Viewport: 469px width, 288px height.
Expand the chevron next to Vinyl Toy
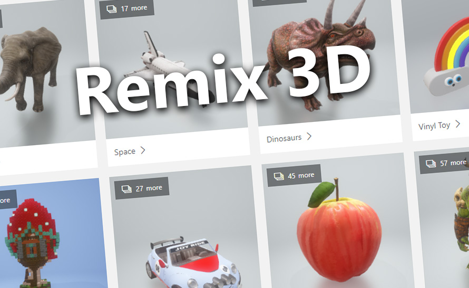pos(457,123)
